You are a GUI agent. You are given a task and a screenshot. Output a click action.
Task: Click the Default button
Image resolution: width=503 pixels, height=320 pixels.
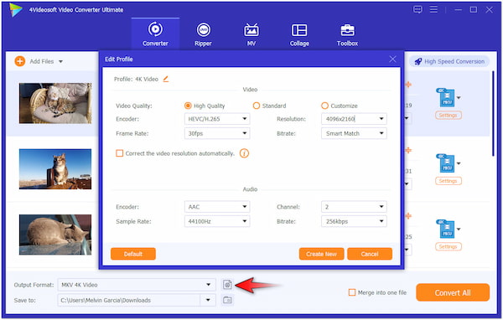click(x=133, y=254)
